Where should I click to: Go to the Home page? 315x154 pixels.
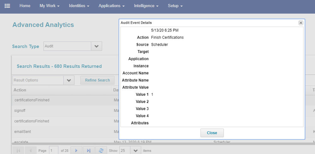[25, 6]
